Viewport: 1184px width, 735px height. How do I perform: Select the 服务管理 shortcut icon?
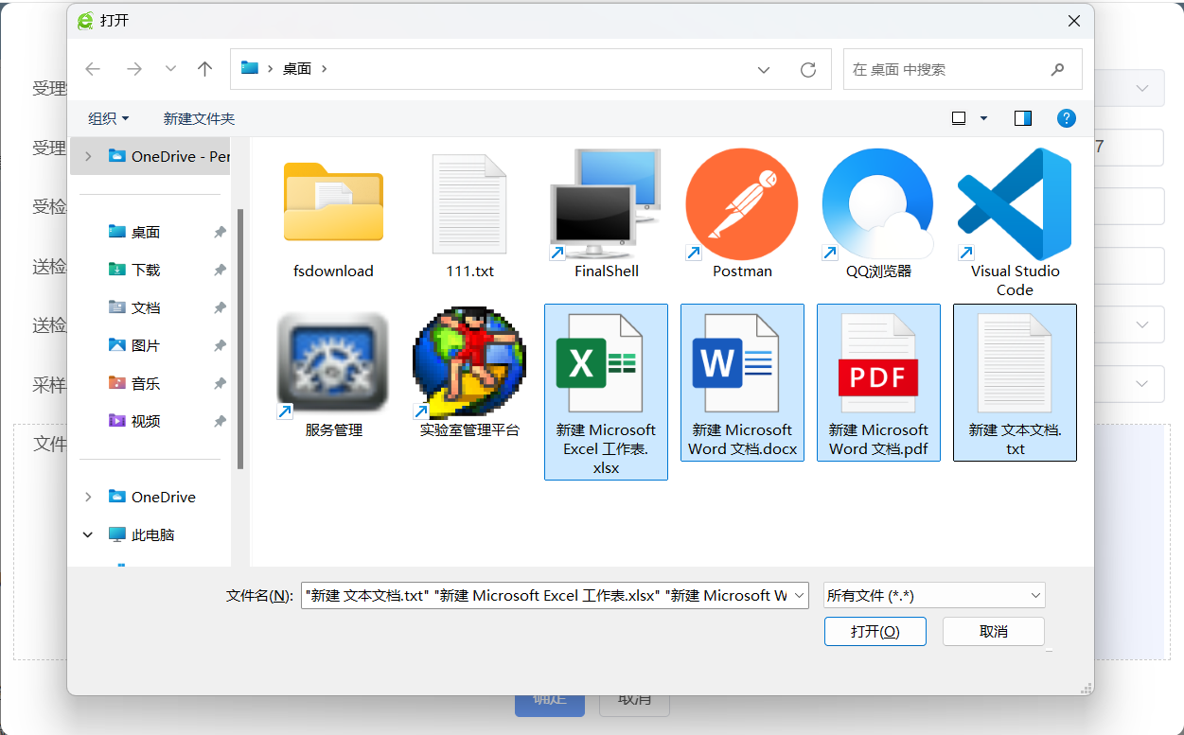point(333,365)
